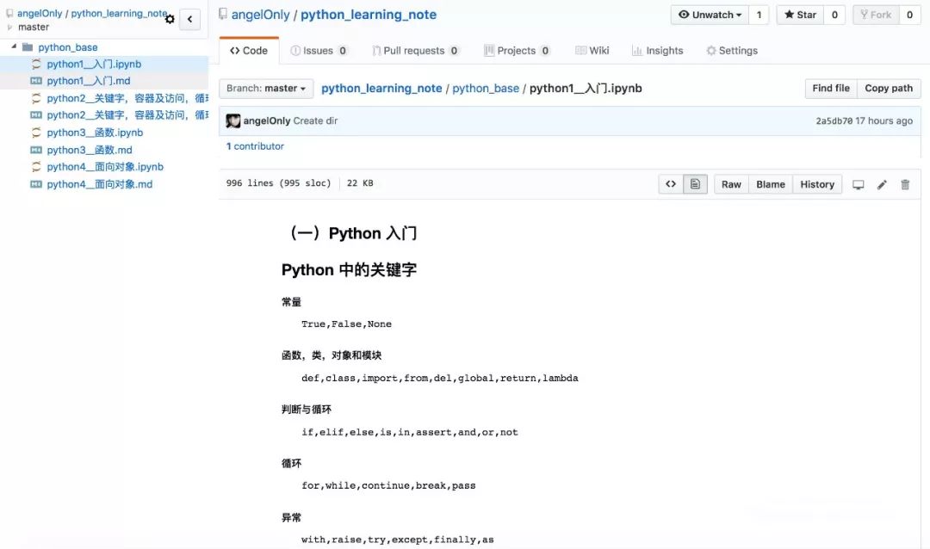Click the Find file button
The height and width of the screenshot is (549, 930).
(831, 89)
